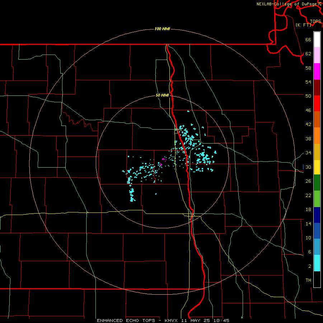323x323 pixels.
Task: Click the 26 legend value
Action: (308, 181)
